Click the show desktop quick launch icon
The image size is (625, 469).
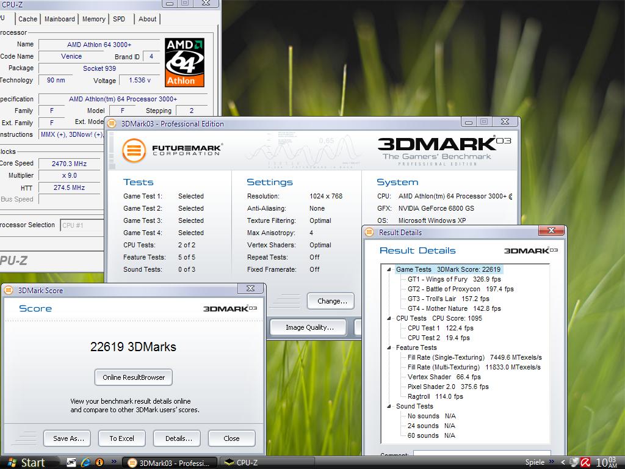tap(71, 463)
